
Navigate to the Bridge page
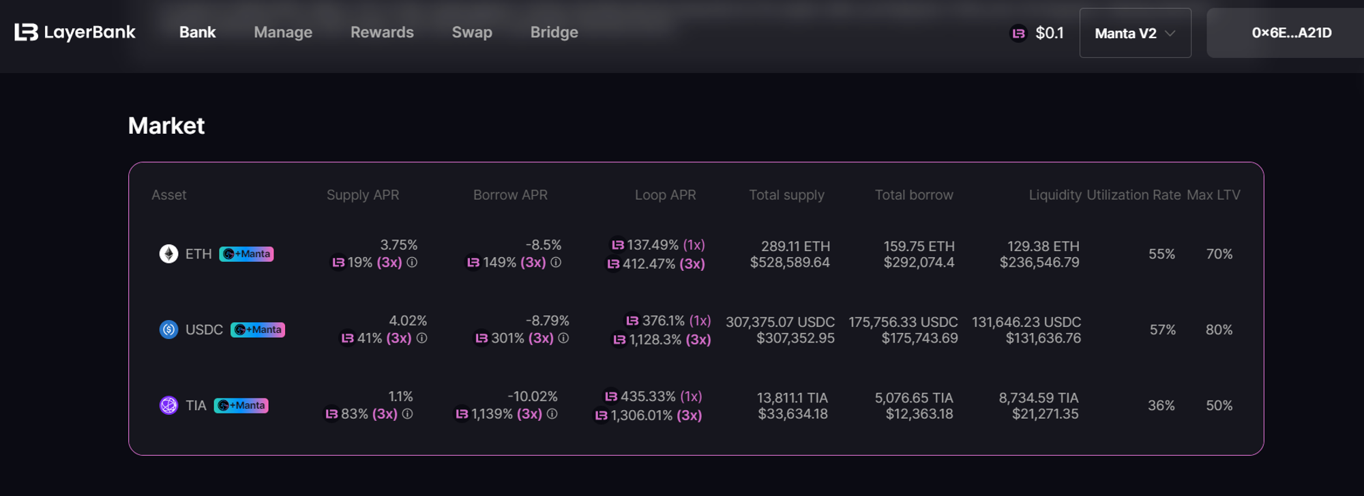point(554,32)
